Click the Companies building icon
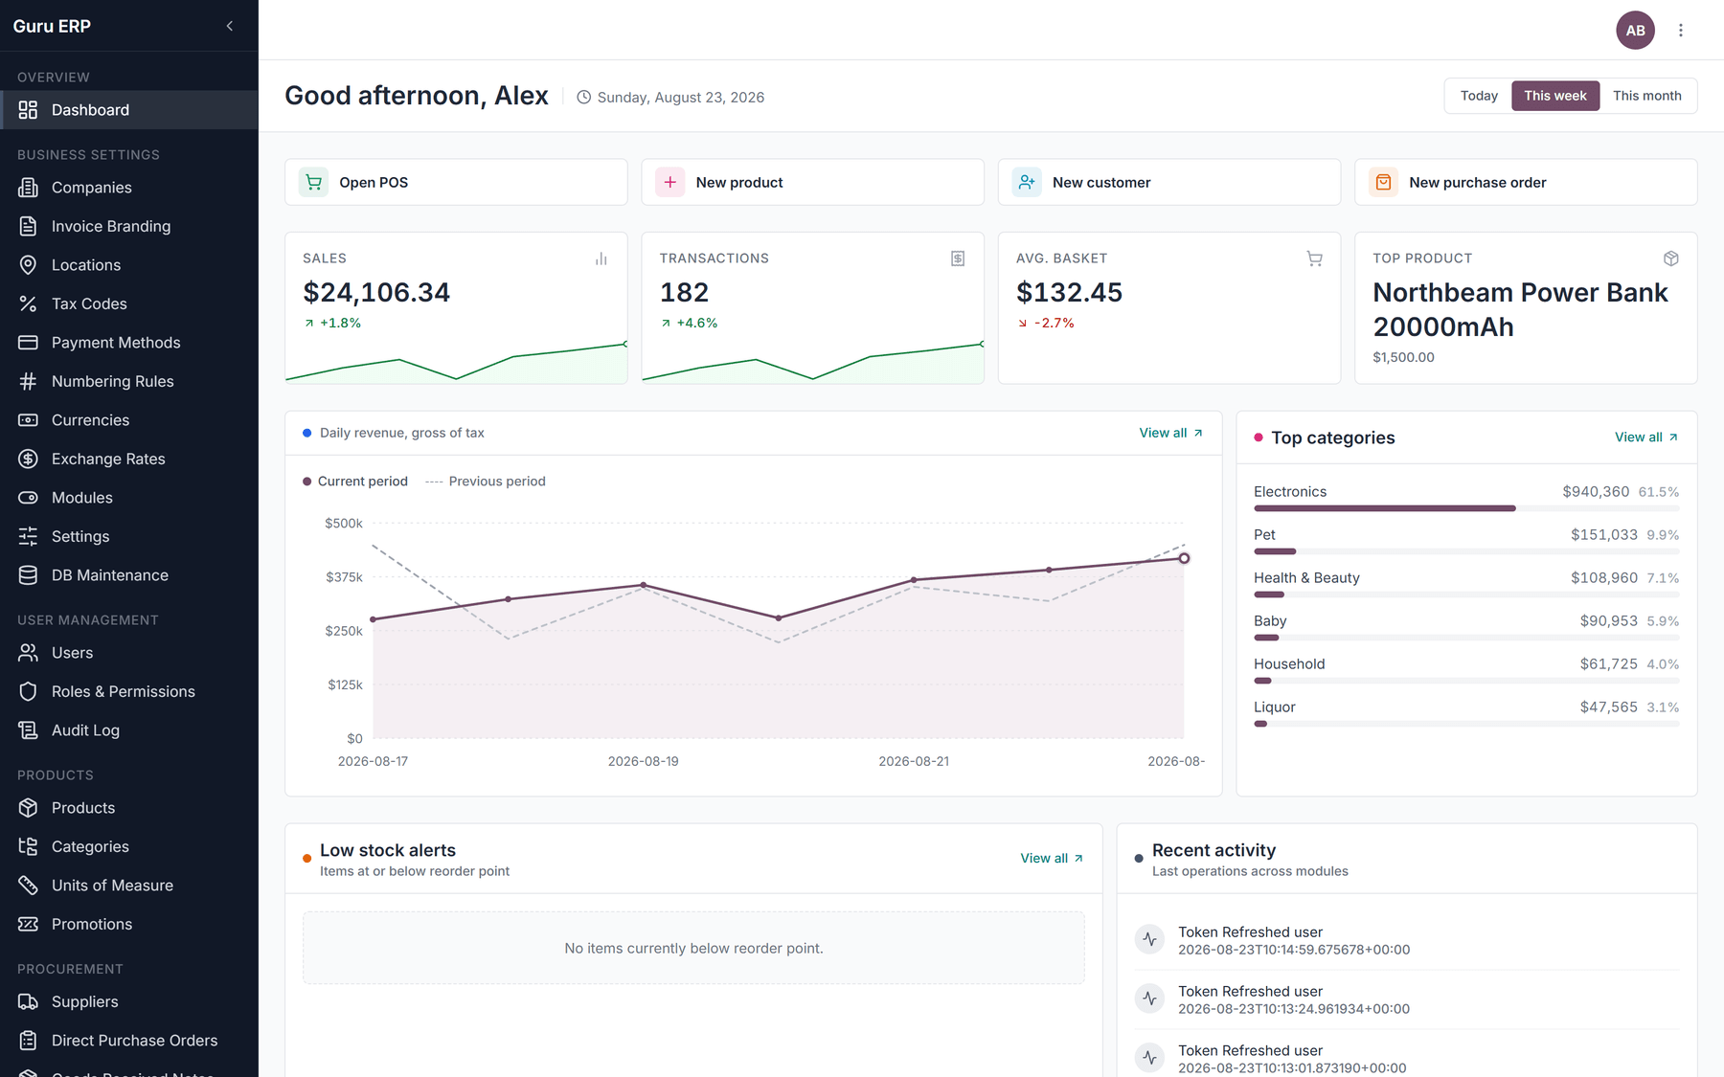The height and width of the screenshot is (1077, 1724). point(28,188)
